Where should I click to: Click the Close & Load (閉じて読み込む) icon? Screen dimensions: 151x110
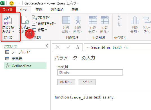[8, 20]
